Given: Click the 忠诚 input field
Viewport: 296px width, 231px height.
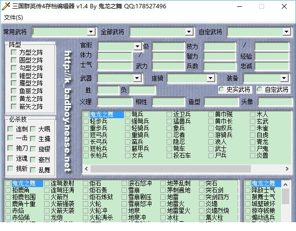Looking at the screenshot, I should coord(272,66).
